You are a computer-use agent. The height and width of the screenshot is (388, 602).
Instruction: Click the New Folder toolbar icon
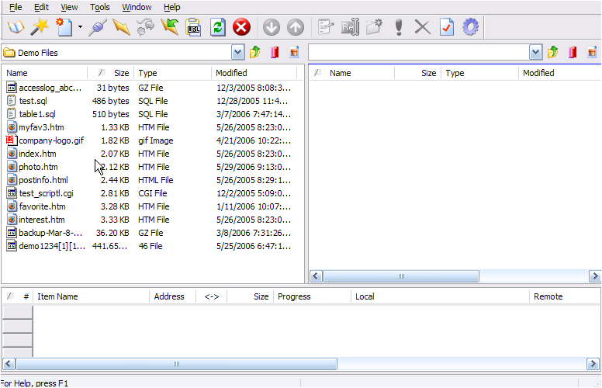pos(374,27)
